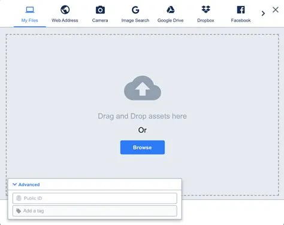
Task: Click the fingerprint icon in Public ID field
Action: point(19,198)
